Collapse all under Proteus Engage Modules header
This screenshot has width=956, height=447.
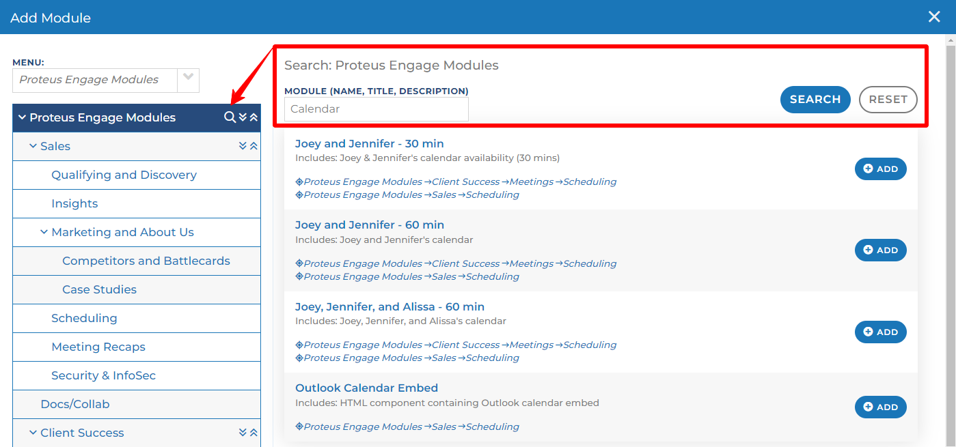click(254, 117)
